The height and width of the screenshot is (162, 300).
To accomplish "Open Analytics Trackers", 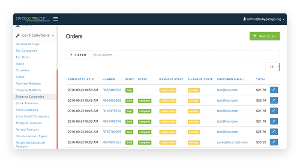I will [x=29, y=123].
